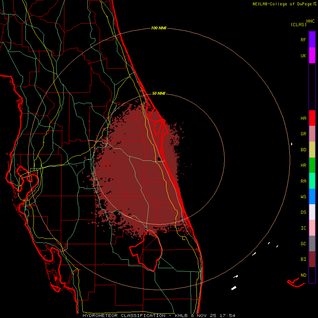Click the IC legend label
The height and width of the screenshot is (318, 318).
tap(303, 228)
